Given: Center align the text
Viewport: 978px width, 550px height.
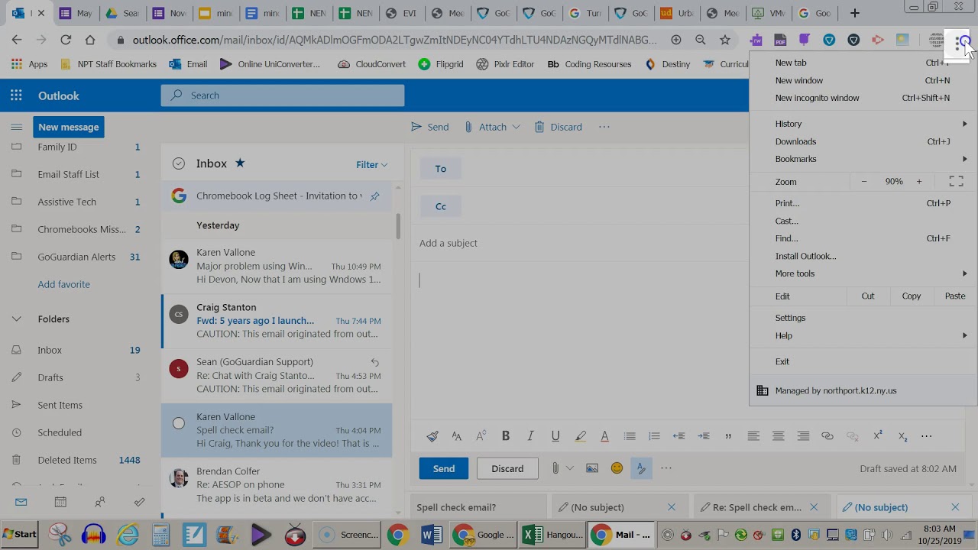Looking at the screenshot, I should tap(778, 436).
